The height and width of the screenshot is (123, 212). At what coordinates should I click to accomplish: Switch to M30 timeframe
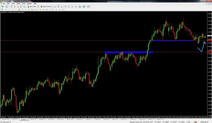[x=47, y=9]
